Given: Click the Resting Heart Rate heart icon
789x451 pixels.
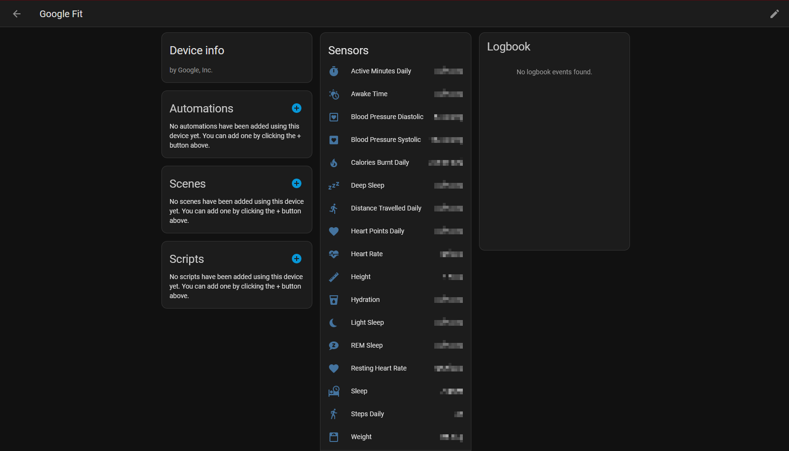Looking at the screenshot, I should pyautogui.click(x=334, y=368).
